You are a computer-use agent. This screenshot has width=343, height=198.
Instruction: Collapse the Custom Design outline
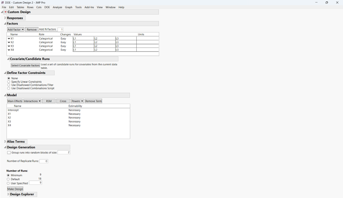[x=2, y=12]
